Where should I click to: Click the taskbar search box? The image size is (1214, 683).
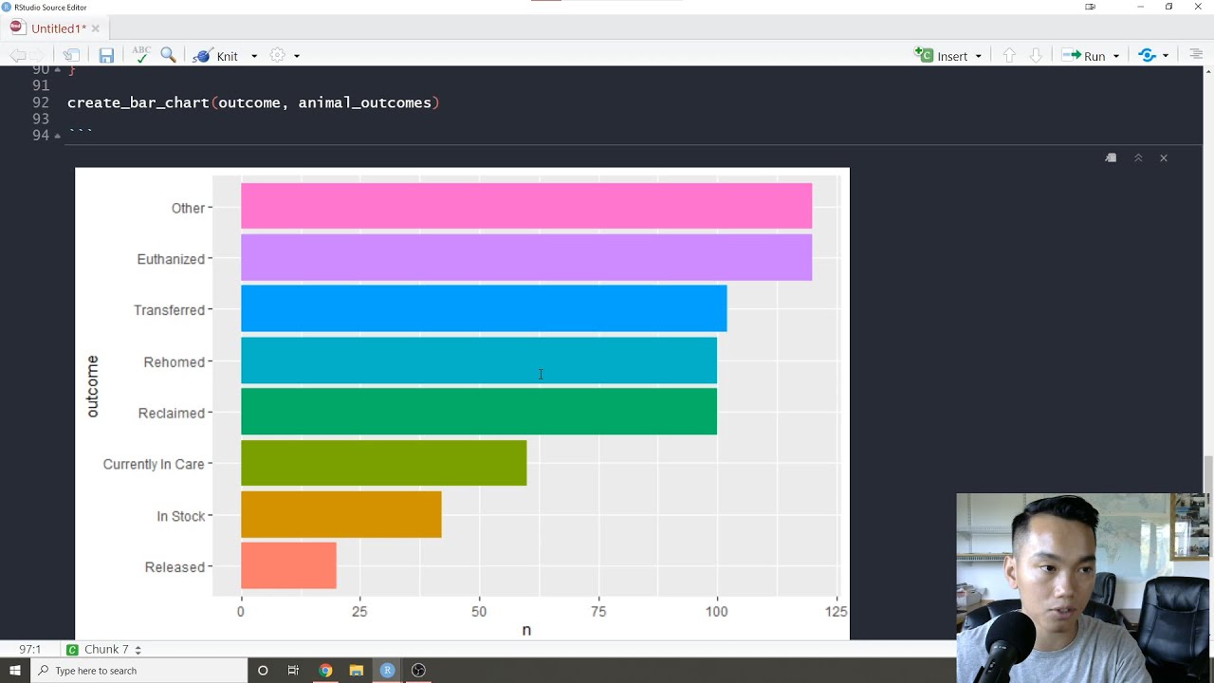click(x=139, y=671)
